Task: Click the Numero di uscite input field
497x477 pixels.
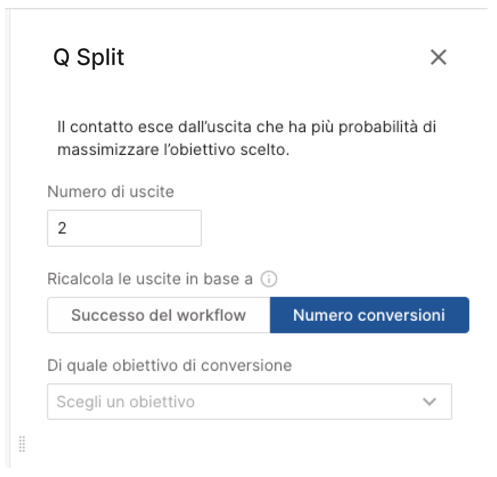Action: 124,228
